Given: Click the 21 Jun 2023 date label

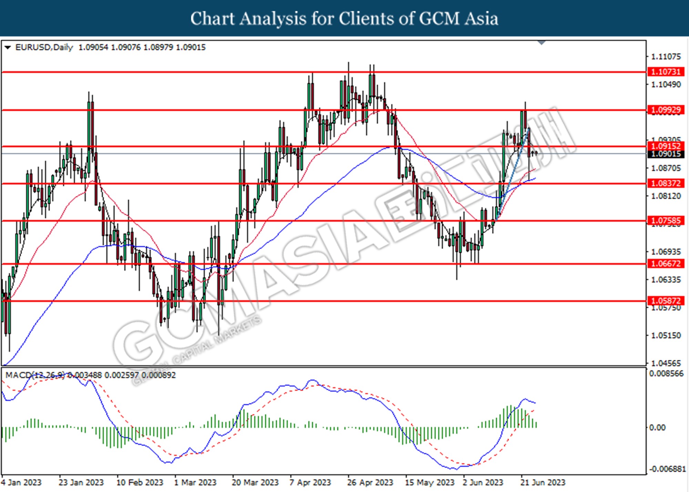Looking at the screenshot, I should 543,482.
